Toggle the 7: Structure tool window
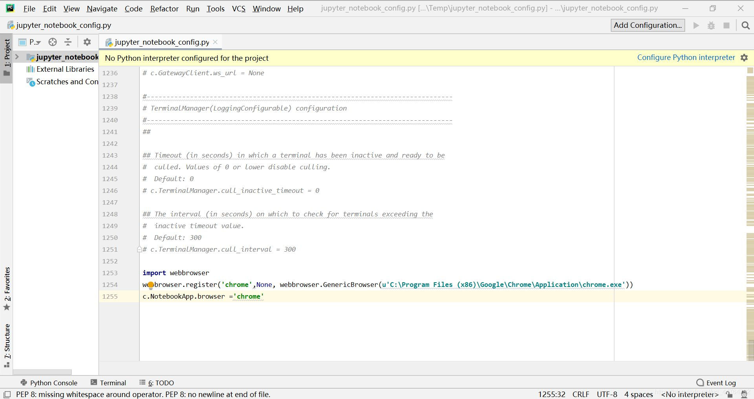This screenshot has width=754, height=399. pyautogui.click(x=7, y=341)
